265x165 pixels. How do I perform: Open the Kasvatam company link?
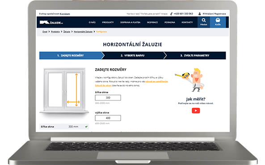coord(65,14)
